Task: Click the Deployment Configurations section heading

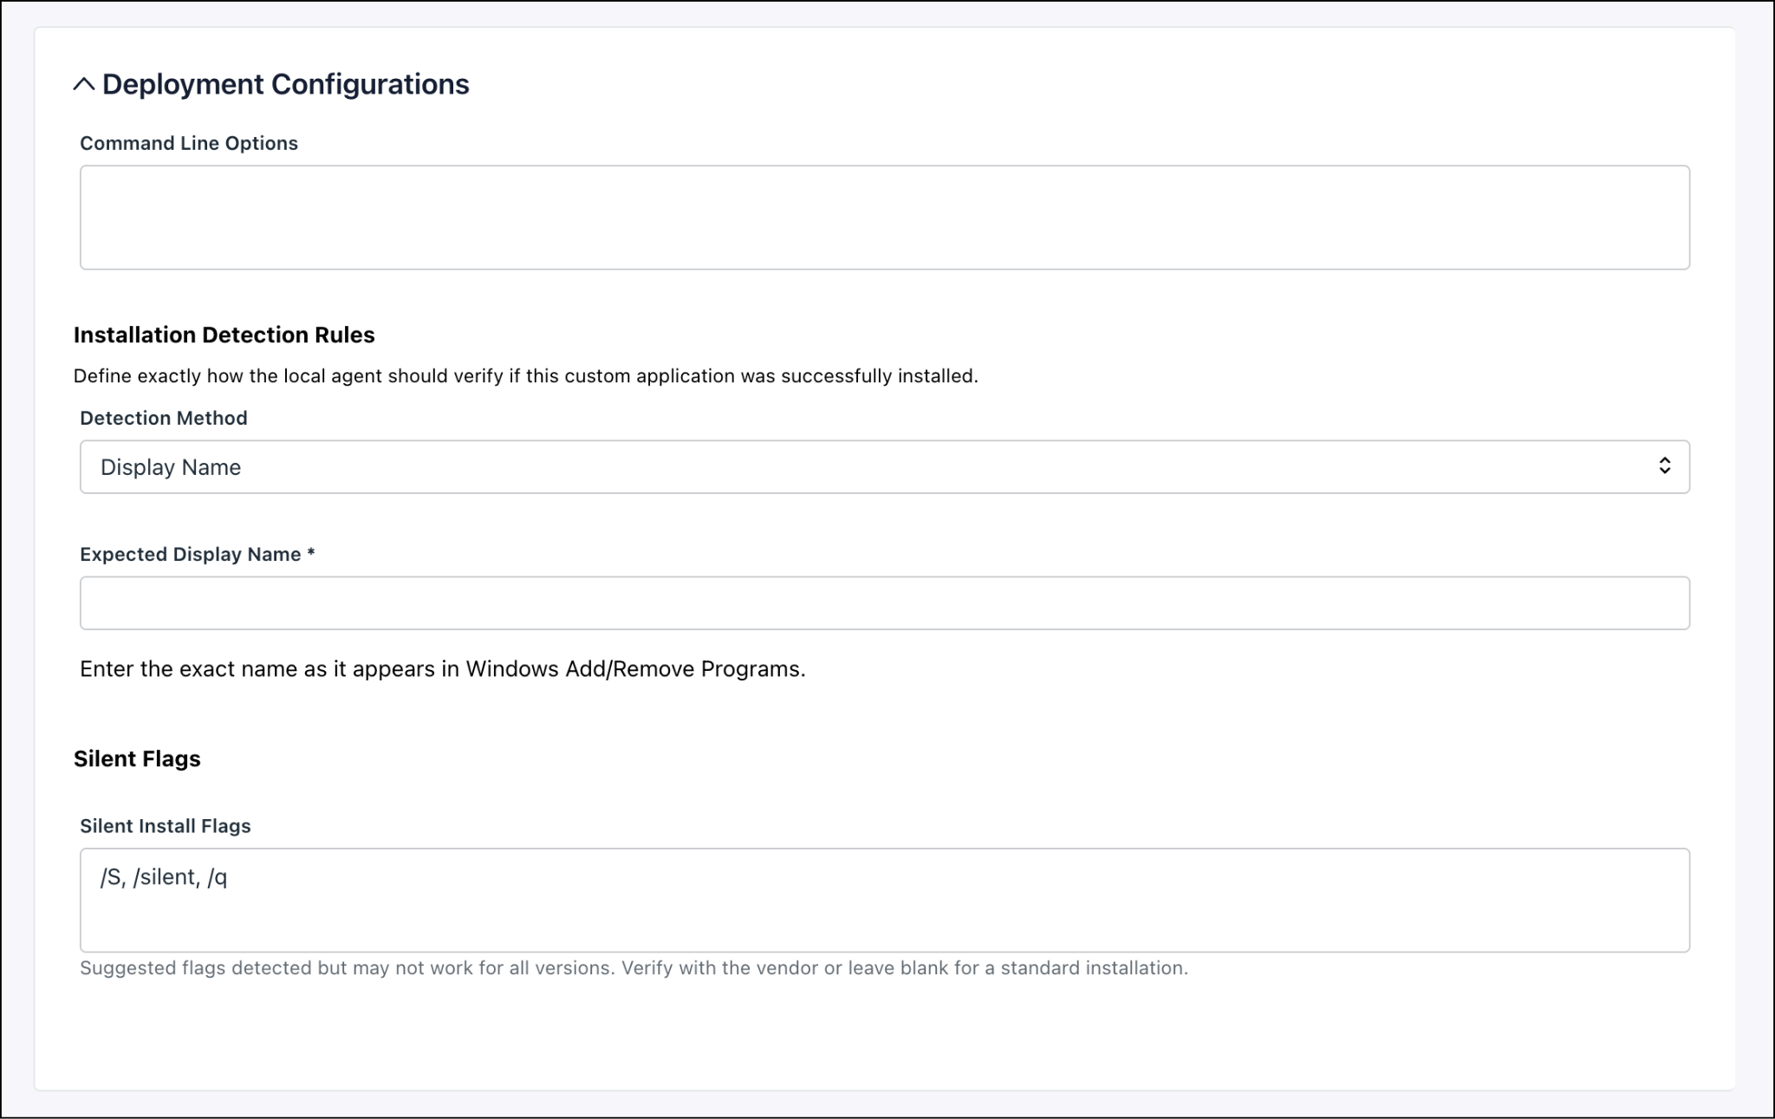Action: (285, 84)
